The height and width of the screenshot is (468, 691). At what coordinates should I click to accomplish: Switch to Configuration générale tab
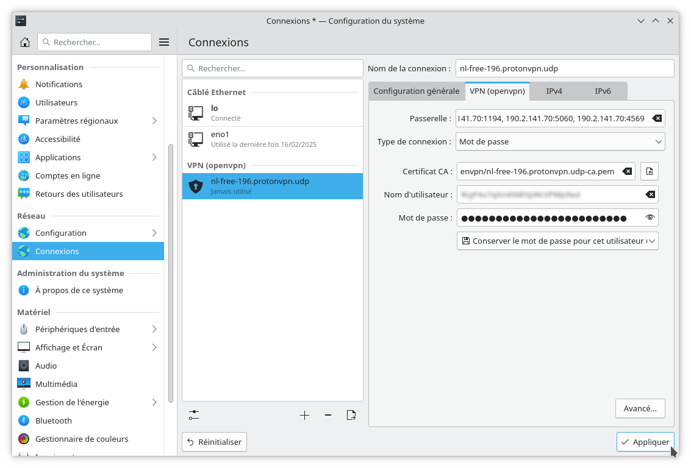(x=416, y=91)
